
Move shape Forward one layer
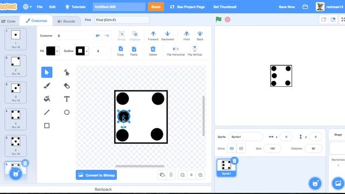tap(153, 36)
